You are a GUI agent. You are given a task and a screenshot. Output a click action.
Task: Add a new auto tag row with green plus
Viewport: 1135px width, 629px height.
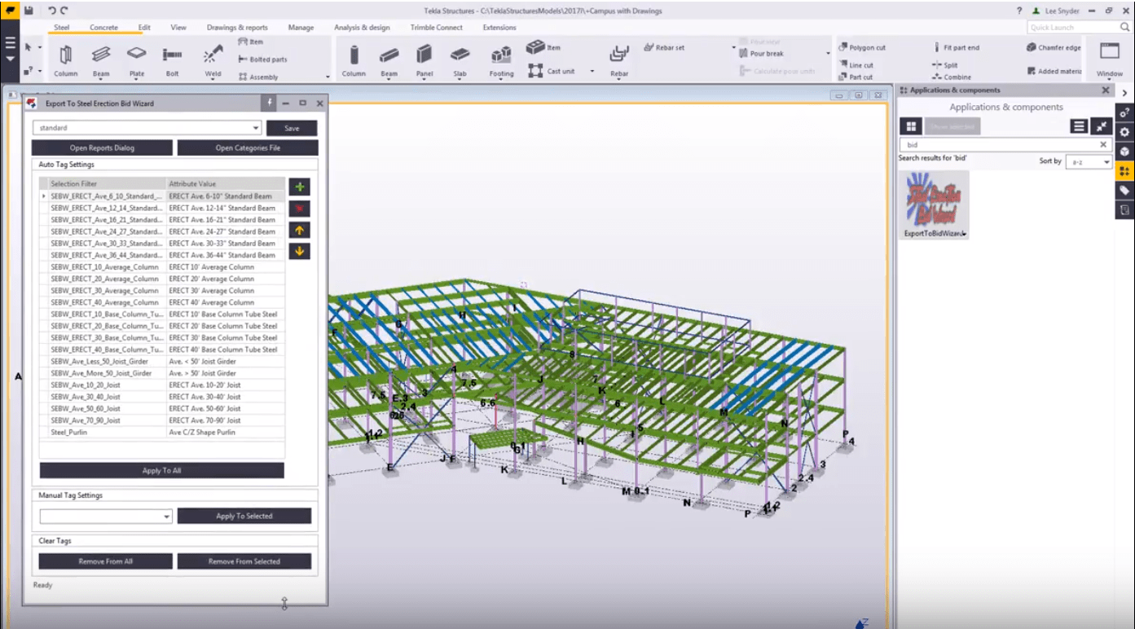(x=300, y=187)
